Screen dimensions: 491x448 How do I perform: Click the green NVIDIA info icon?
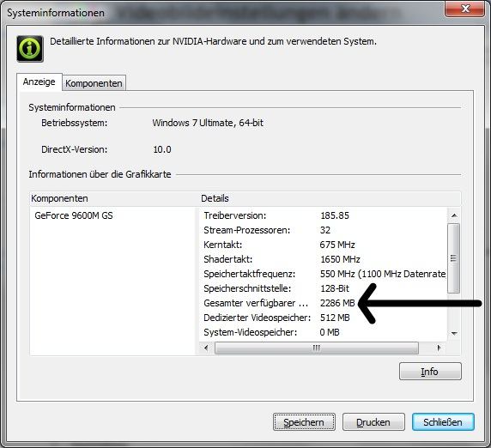(x=30, y=49)
